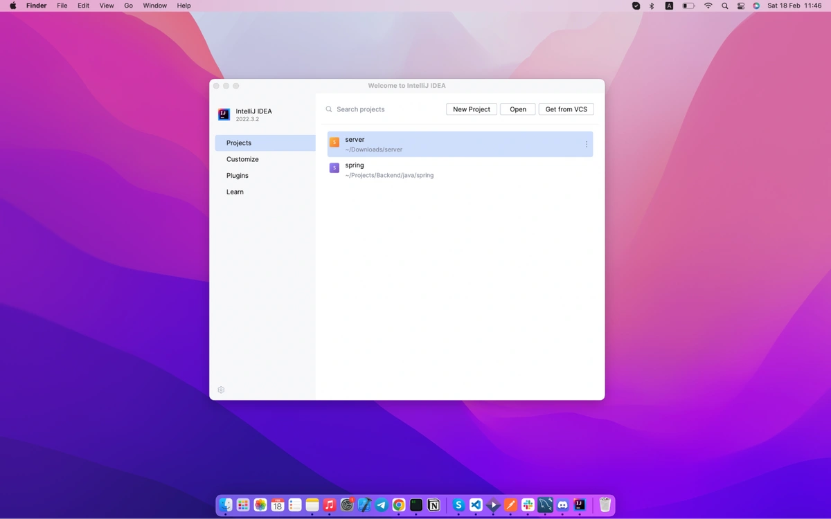Open Postman from the dock
831x519 pixels.
(510, 505)
